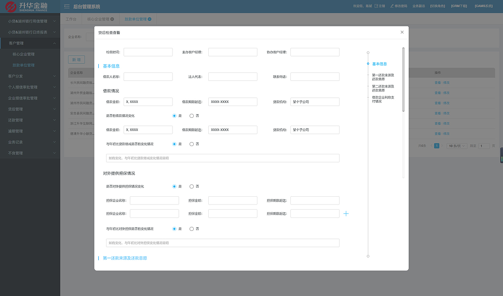Go to the previous page arrow in pagination
Viewport: 503px width, 296px height.
(x=431, y=146)
